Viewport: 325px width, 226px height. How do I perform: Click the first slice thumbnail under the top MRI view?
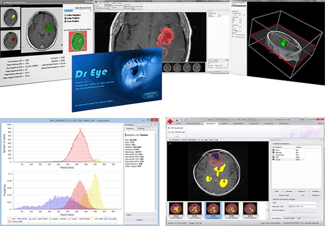tap(167, 67)
